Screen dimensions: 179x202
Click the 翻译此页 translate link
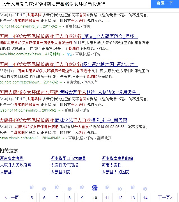[x=104, y=138]
